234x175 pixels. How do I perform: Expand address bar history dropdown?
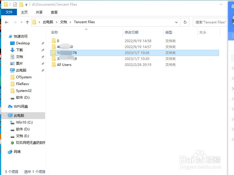point(176,22)
